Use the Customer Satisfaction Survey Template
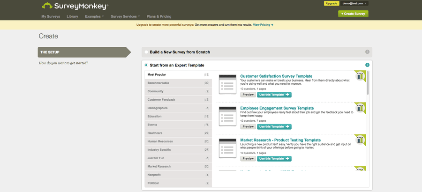The image size is (422, 192). coord(274,95)
